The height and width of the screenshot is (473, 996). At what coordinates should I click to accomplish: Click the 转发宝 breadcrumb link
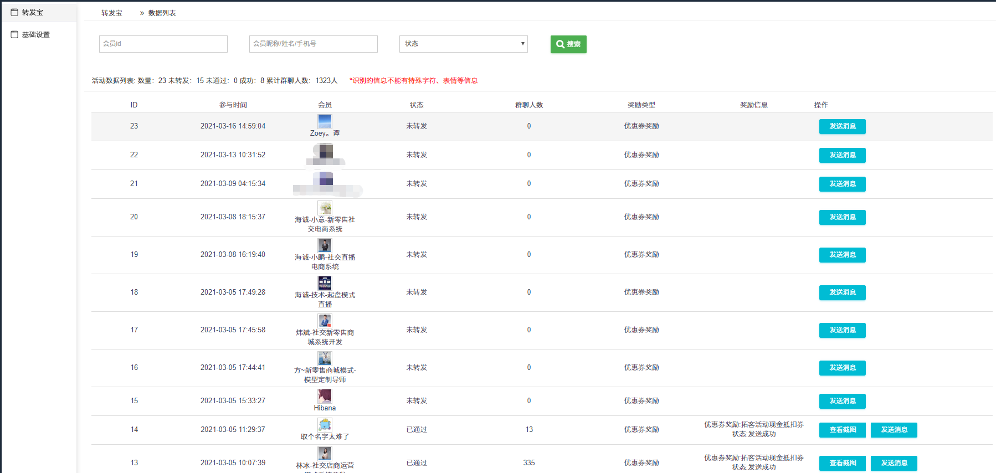pos(111,13)
